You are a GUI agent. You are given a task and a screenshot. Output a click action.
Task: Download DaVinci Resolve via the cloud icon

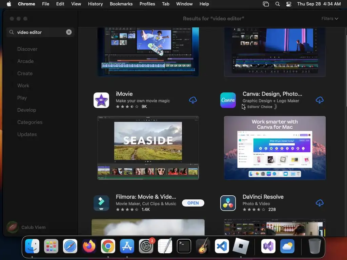(x=320, y=203)
